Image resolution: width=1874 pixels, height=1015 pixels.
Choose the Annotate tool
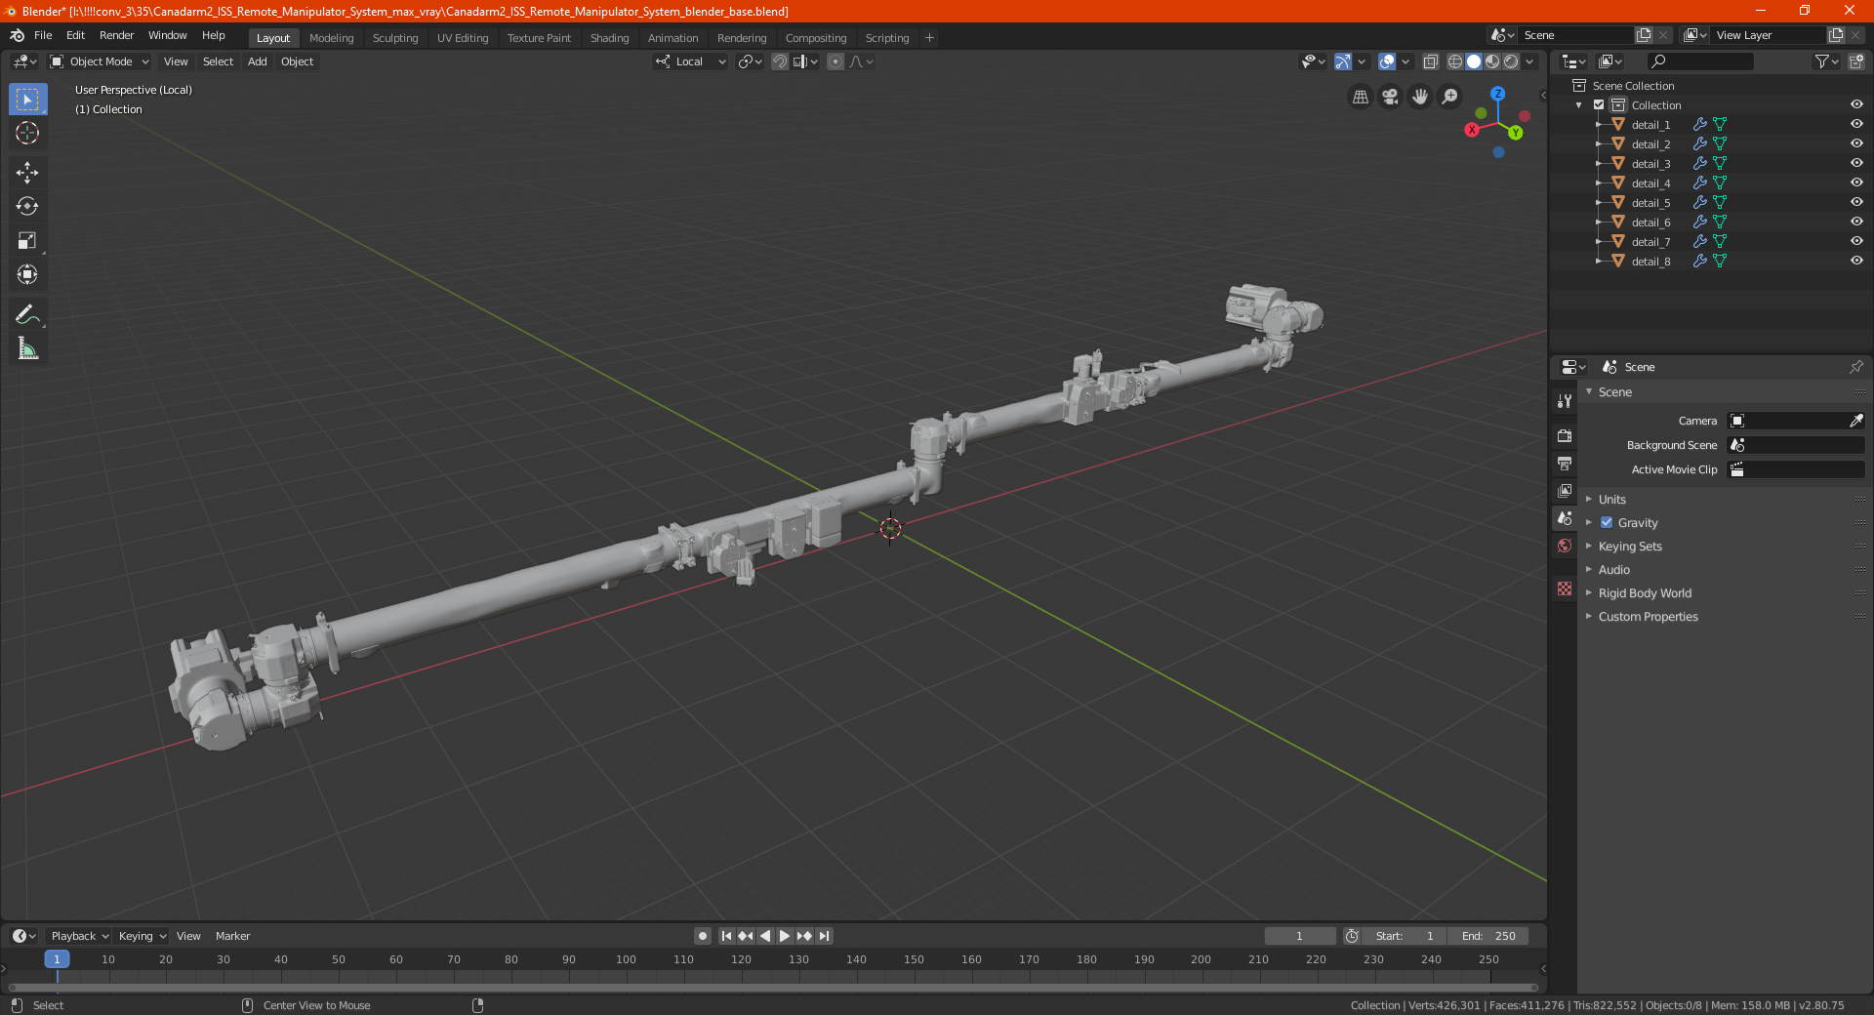point(27,314)
